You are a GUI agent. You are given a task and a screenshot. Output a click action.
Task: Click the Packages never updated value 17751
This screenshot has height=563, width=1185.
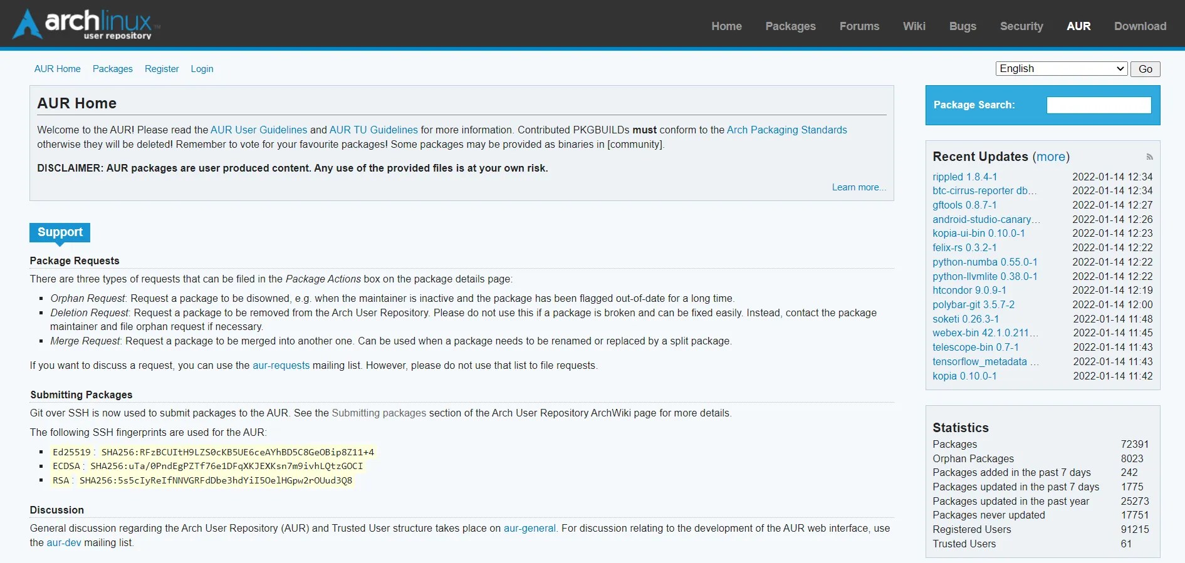click(1135, 515)
